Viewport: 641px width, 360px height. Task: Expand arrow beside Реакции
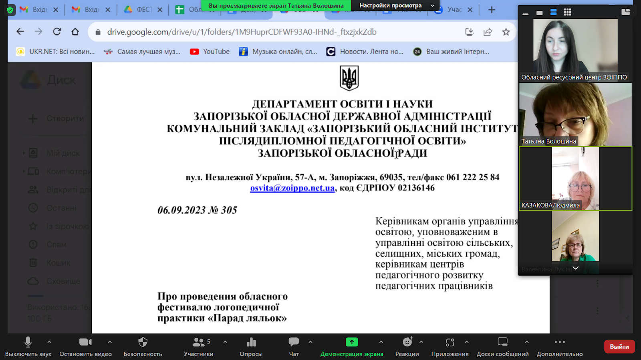point(421,342)
